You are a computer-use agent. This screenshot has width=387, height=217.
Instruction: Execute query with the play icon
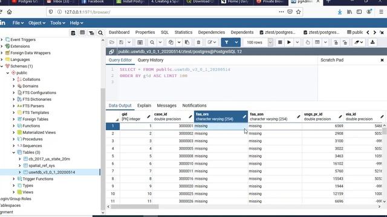point(289,42)
